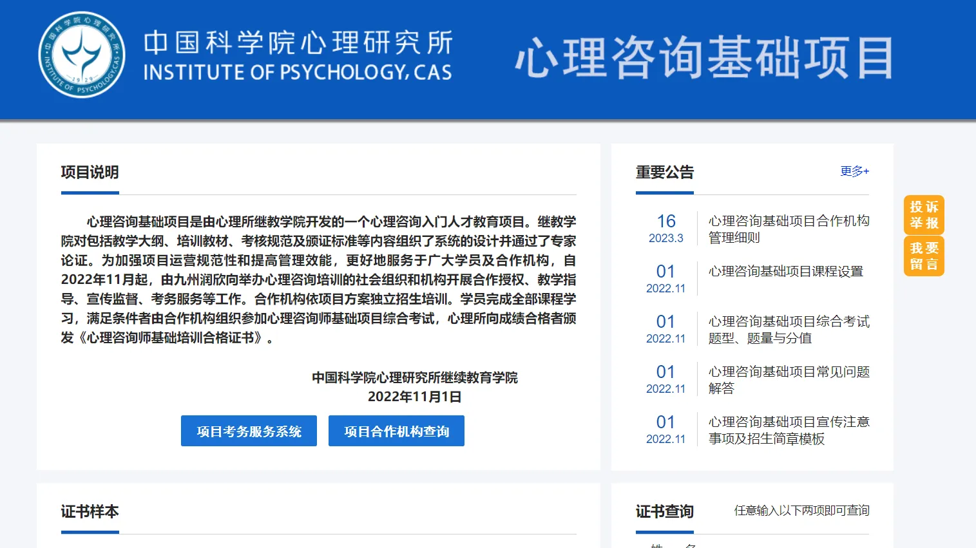Click the project description paragraph
The width and height of the screenshot is (976, 548).
(318, 279)
